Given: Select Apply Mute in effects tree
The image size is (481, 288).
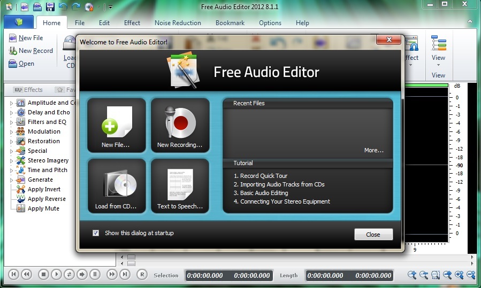Looking at the screenshot, I should point(43,208).
